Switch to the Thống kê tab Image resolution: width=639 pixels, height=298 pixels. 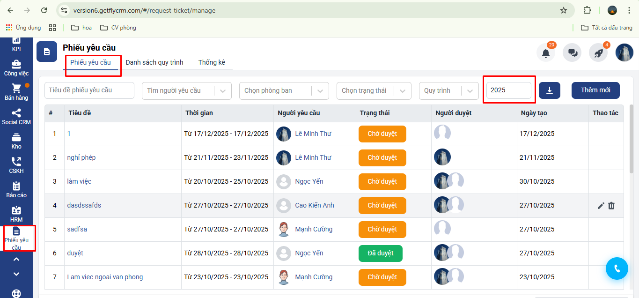tap(212, 62)
